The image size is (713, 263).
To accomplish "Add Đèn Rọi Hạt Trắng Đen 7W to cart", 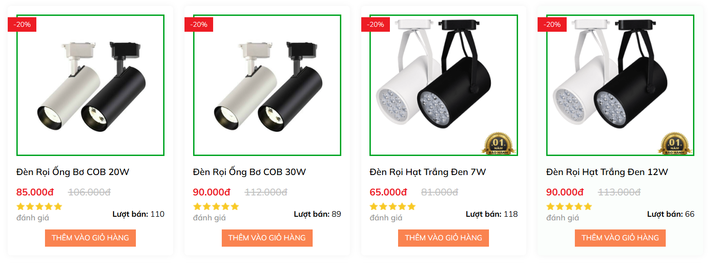I will pyautogui.click(x=444, y=238).
